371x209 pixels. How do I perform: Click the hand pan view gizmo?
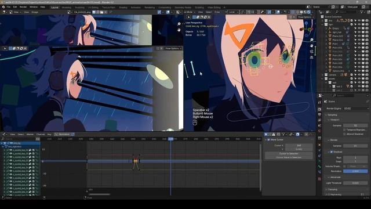[312, 45]
